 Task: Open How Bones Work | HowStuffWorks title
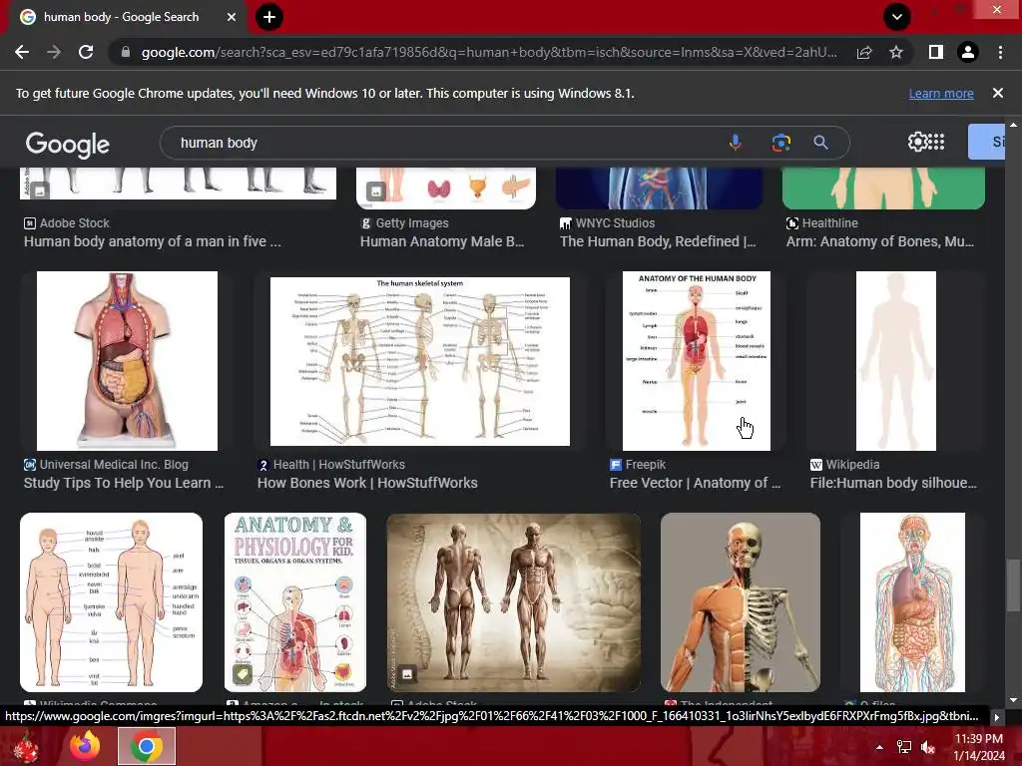click(367, 484)
